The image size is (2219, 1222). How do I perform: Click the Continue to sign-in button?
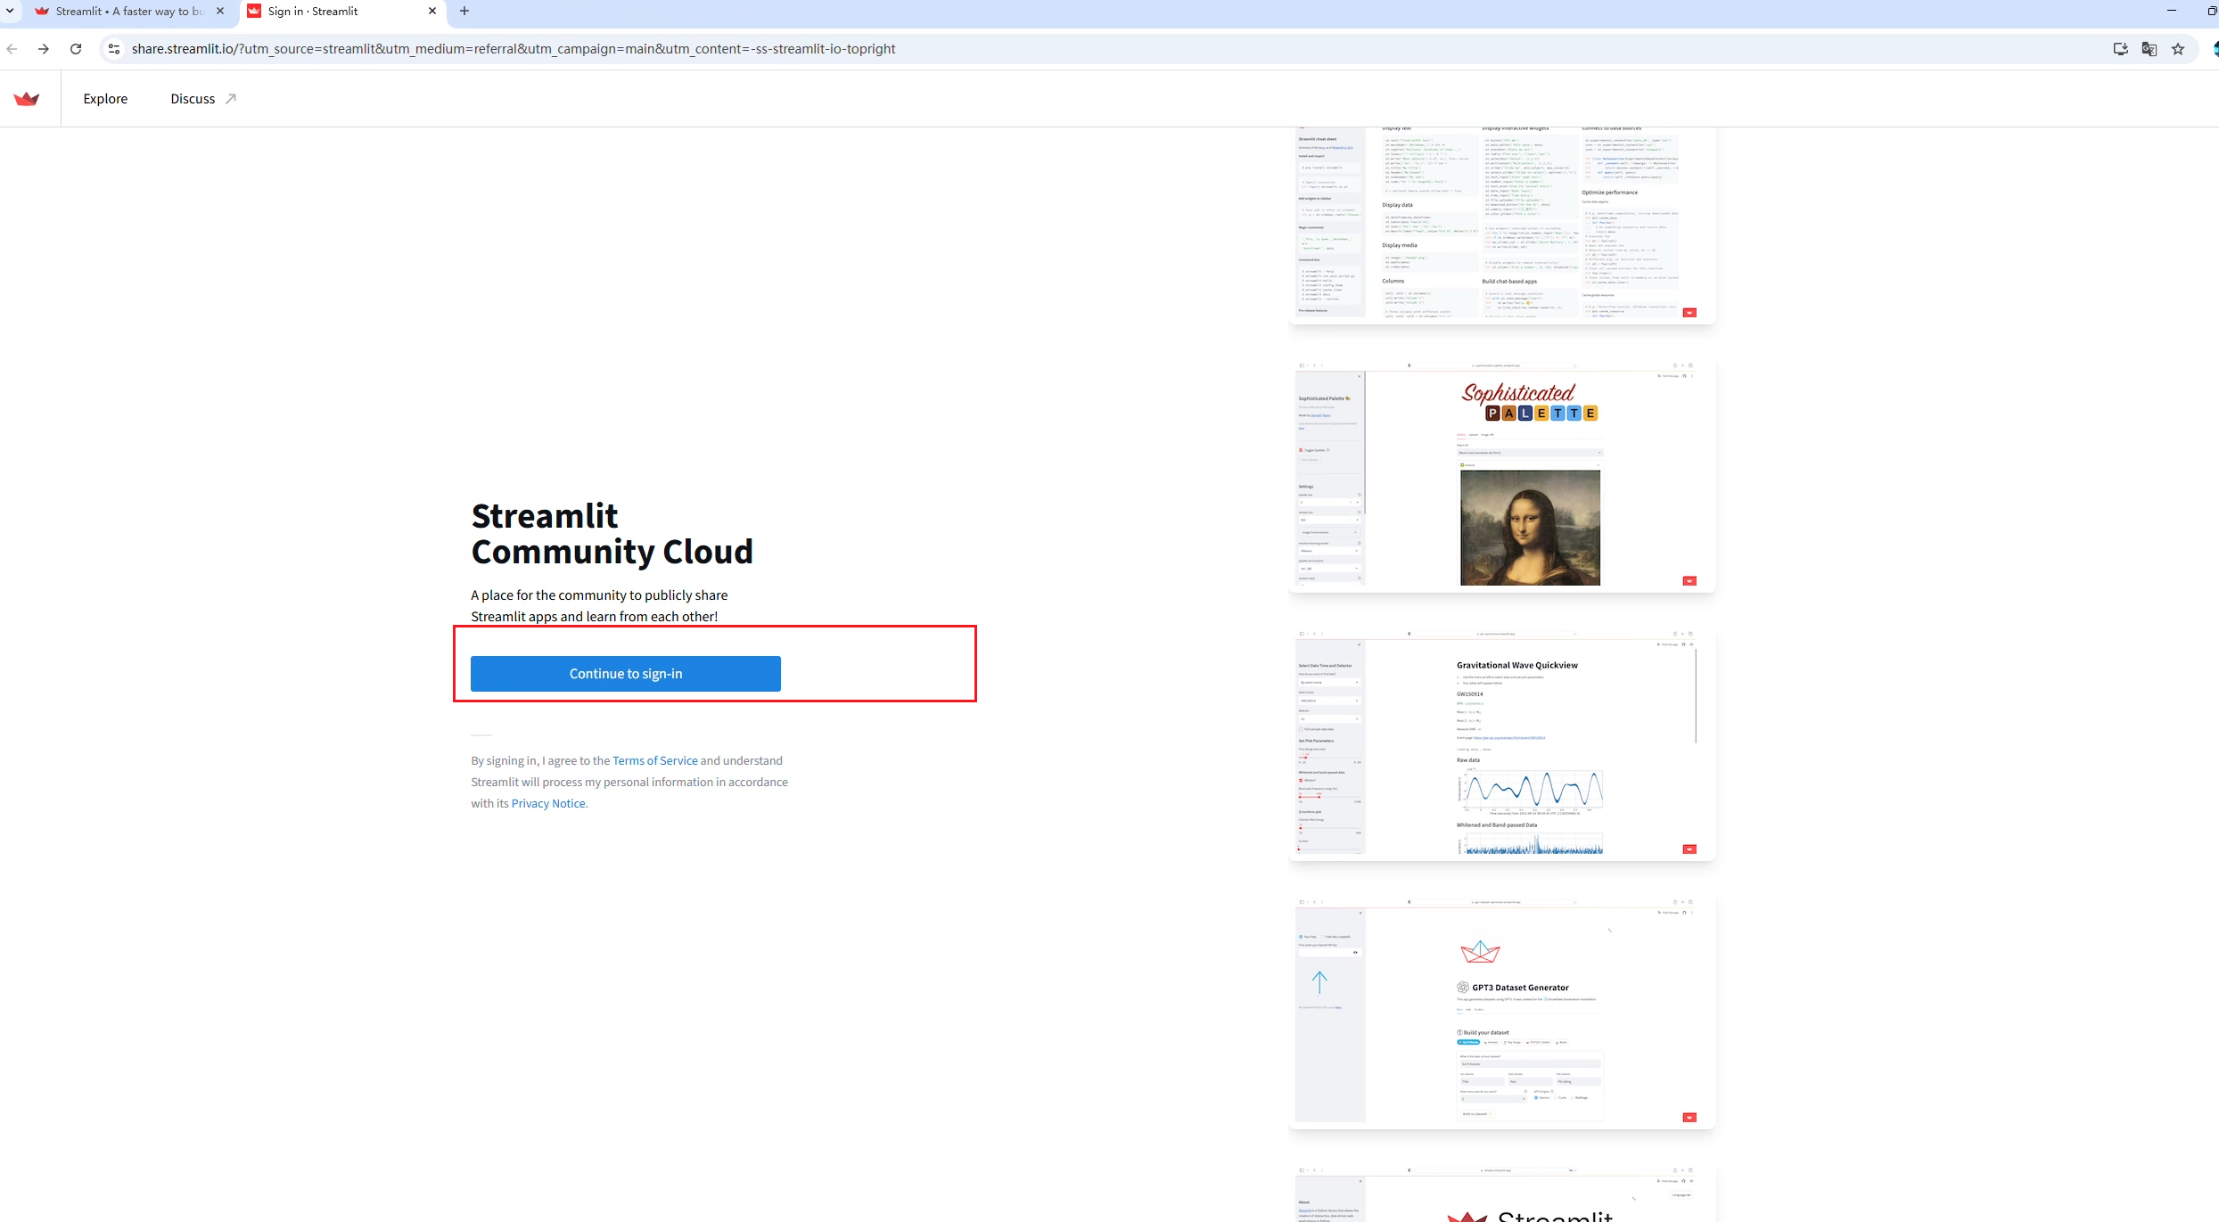pos(626,674)
